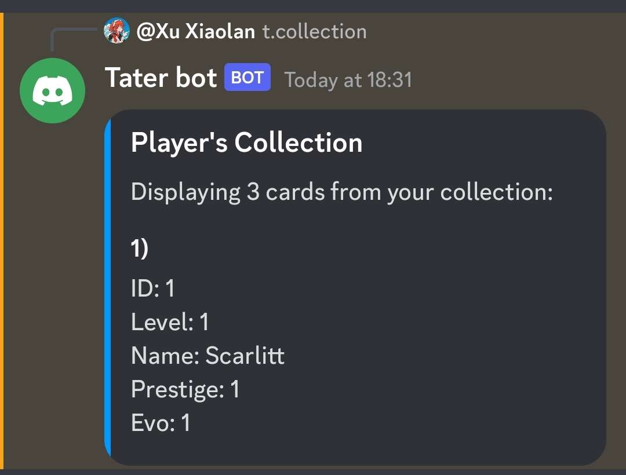626x475 pixels.
Task: Open the Tater bot username profile
Action: (x=161, y=78)
